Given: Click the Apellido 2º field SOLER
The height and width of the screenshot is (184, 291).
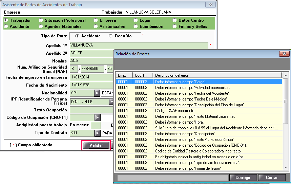Looking at the screenshot, I should point(91,53).
